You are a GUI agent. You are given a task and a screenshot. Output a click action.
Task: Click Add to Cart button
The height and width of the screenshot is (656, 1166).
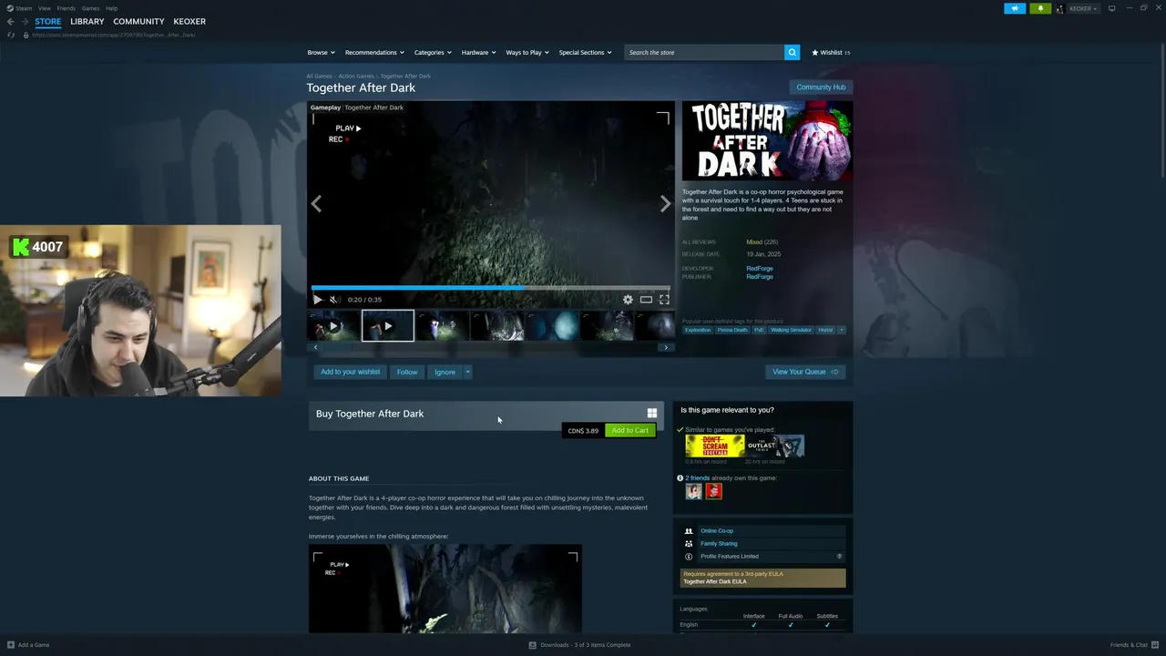pos(629,430)
